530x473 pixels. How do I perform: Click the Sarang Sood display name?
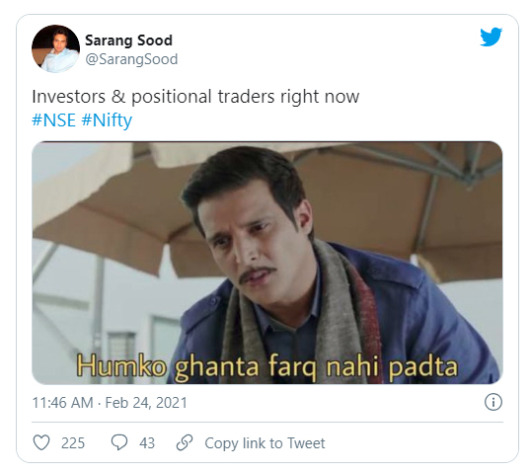pos(128,40)
